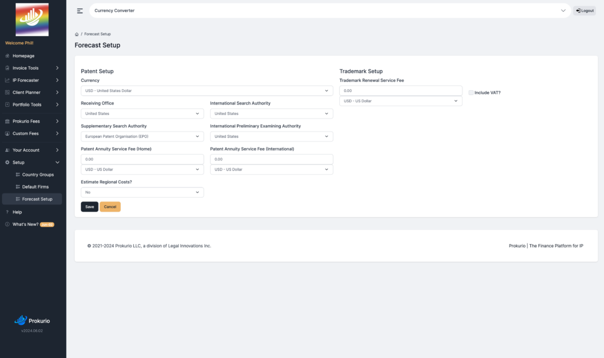Screen dimensions: 604x358
Task: Click the Prokurio Fees sidebar icon
Action: point(7,121)
